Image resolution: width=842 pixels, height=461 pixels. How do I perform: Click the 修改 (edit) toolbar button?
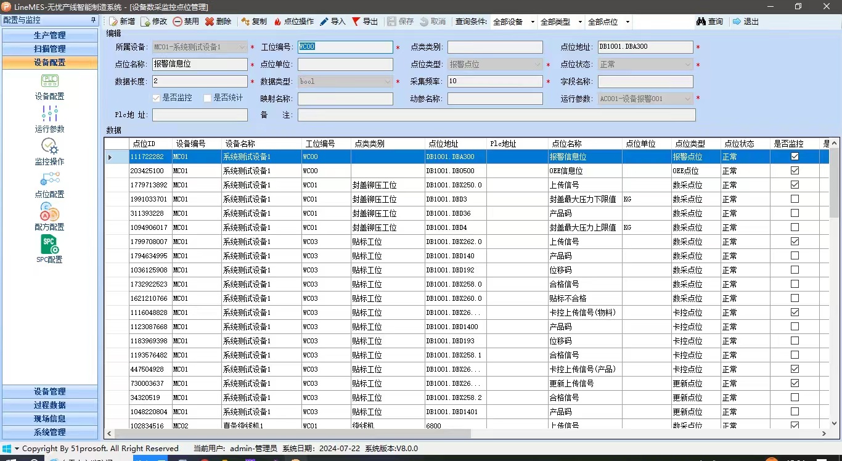click(x=154, y=22)
